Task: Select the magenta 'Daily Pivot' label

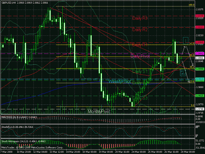Action: point(140,56)
